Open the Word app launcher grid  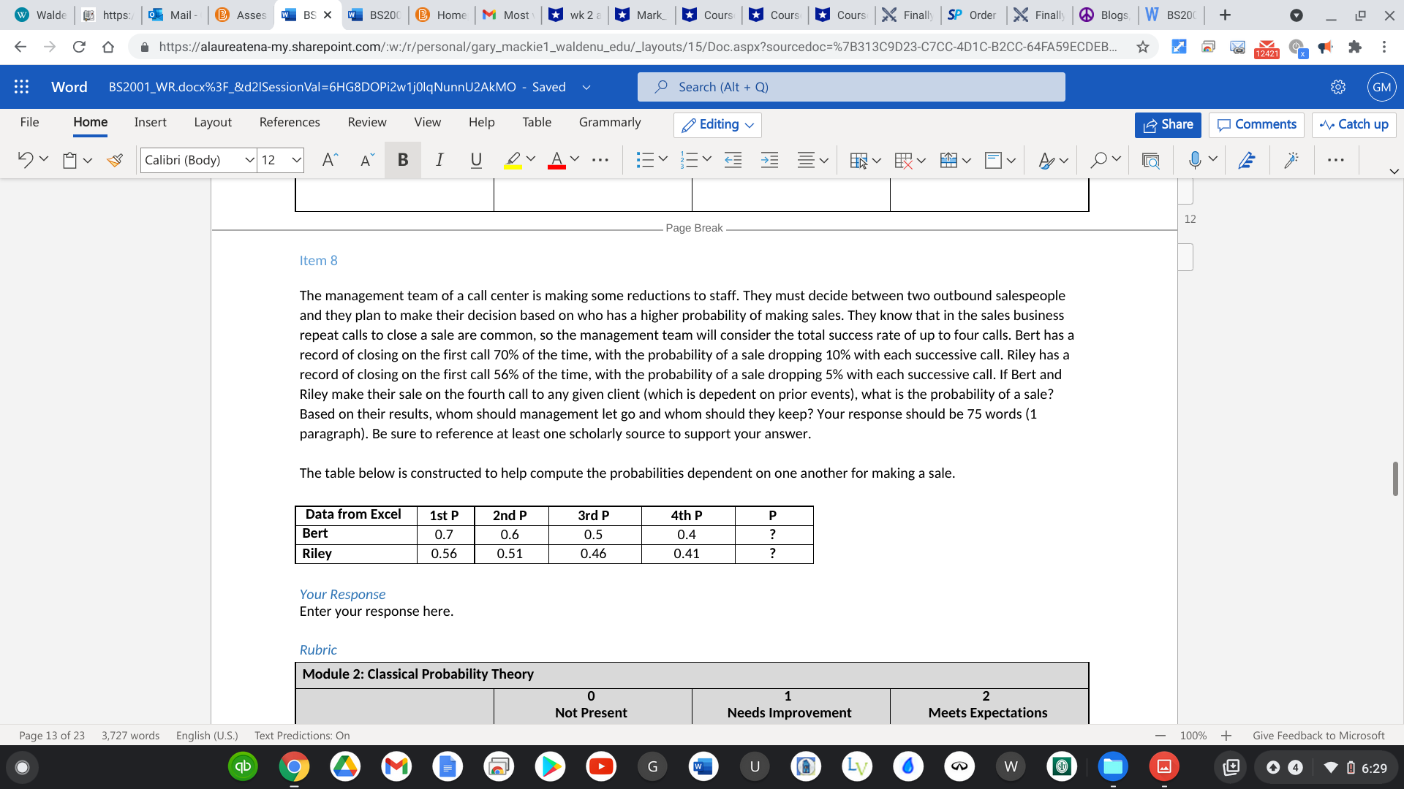click(21, 87)
